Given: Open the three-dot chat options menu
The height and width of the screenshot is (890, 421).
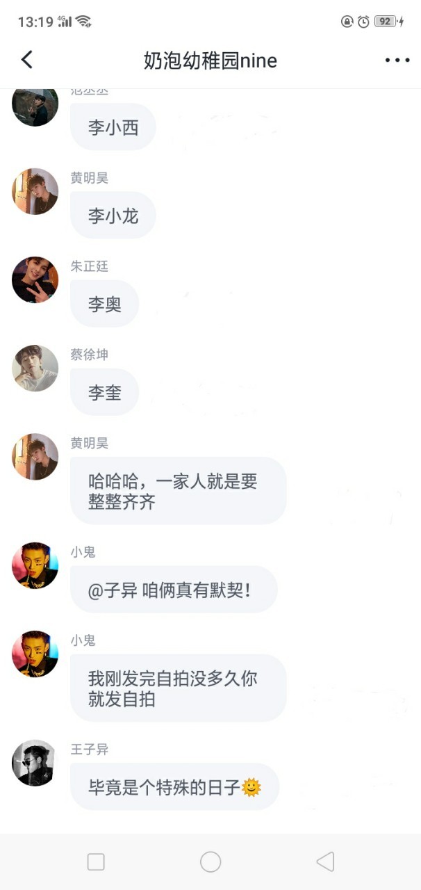Looking at the screenshot, I should [397, 60].
